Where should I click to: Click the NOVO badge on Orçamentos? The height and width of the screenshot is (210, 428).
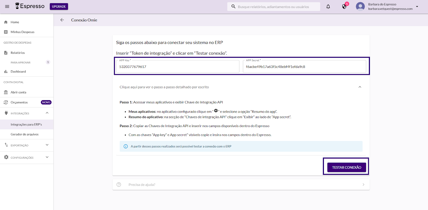(x=46, y=102)
